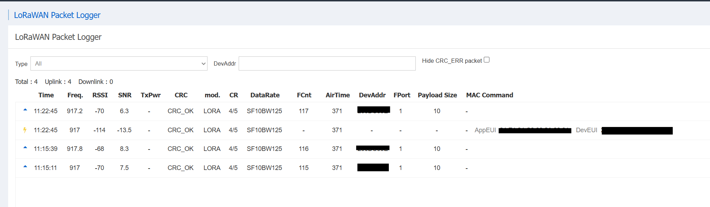Click the Freq. column header
The height and width of the screenshot is (207, 710).
pyautogui.click(x=75, y=95)
